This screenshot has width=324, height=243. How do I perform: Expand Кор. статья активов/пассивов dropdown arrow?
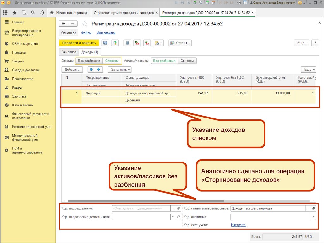[308, 208]
